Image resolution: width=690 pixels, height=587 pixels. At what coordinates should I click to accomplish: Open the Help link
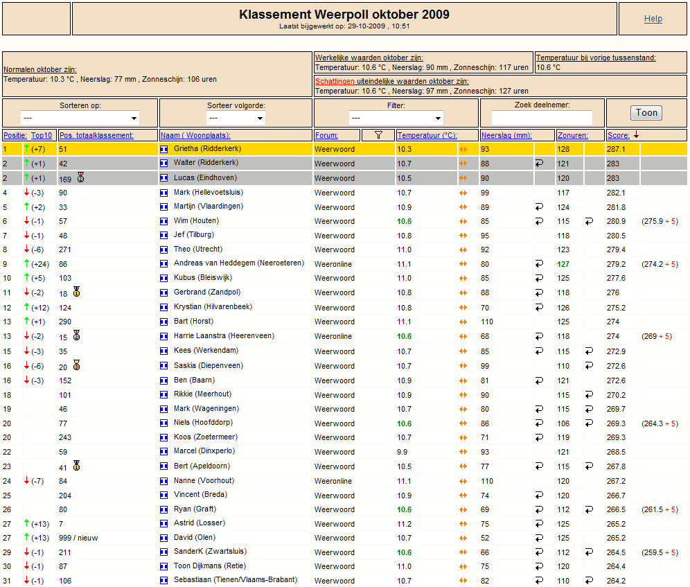click(653, 19)
